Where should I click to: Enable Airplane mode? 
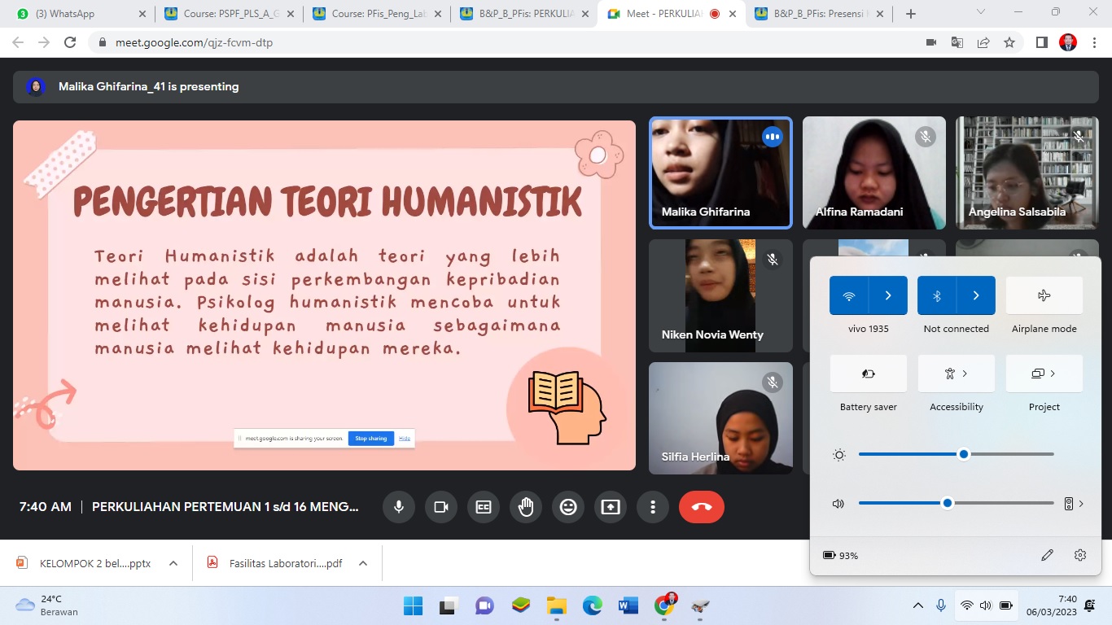(1044, 295)
